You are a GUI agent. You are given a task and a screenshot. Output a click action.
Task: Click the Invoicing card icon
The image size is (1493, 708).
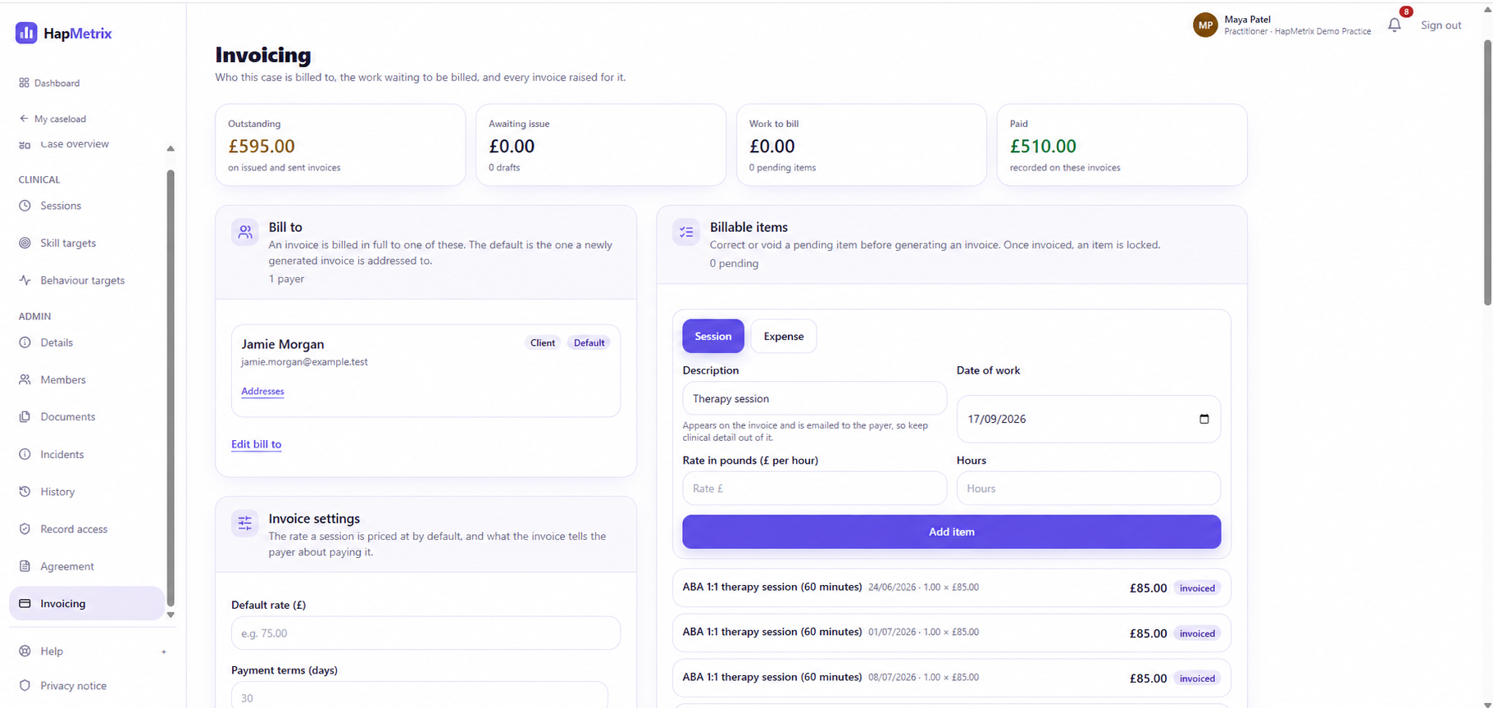(25, 603)
